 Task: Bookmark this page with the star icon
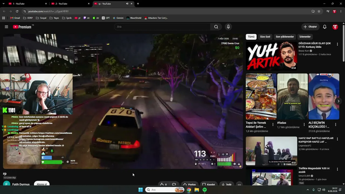pyautogui.click(x=319, y=11)
